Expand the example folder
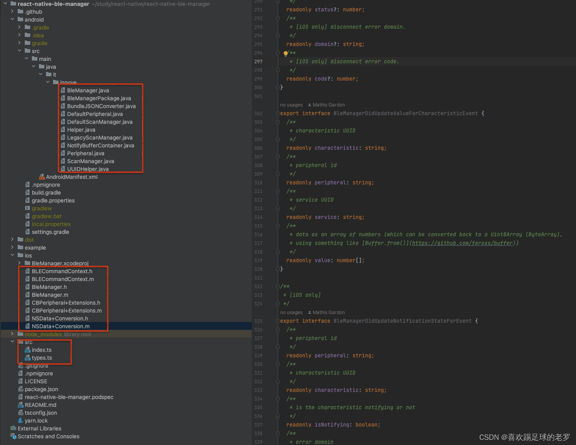The image size is (576, 445). (x=12, y=248)
